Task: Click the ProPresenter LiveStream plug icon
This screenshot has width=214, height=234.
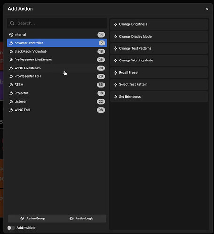Action: pyautogui.click(x=11, y=60)
